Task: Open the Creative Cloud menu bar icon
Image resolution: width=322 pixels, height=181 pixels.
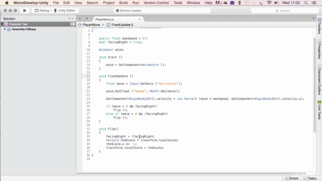Action: tap(225, 3)
